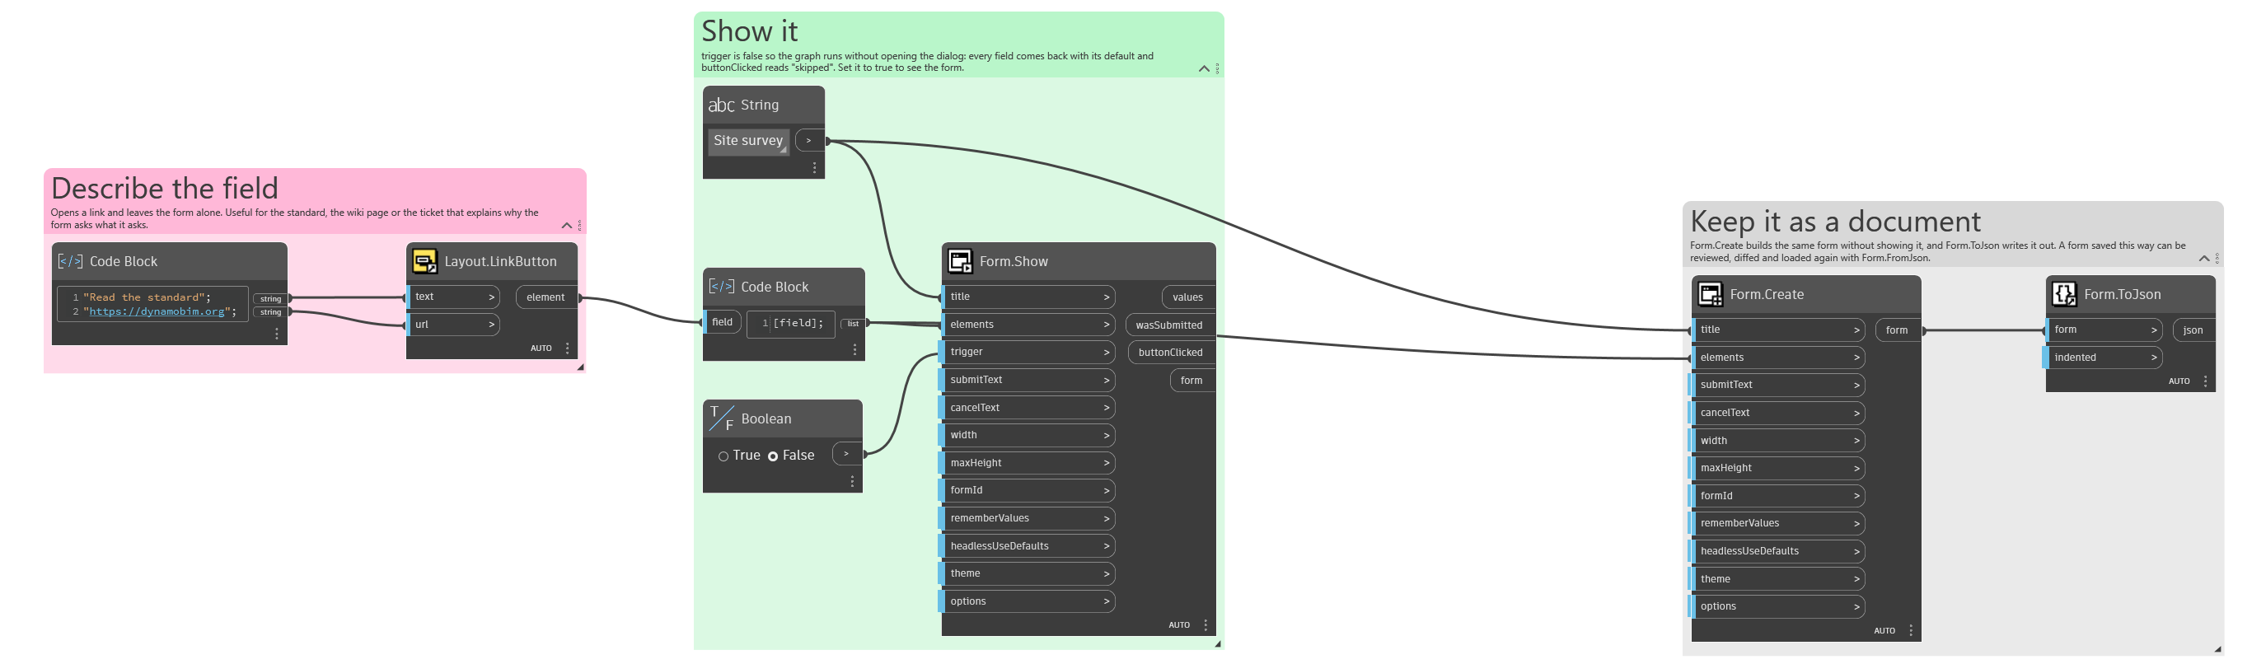
Task: Click the list output of field Code Block
Action: click(x=854, y=324)
